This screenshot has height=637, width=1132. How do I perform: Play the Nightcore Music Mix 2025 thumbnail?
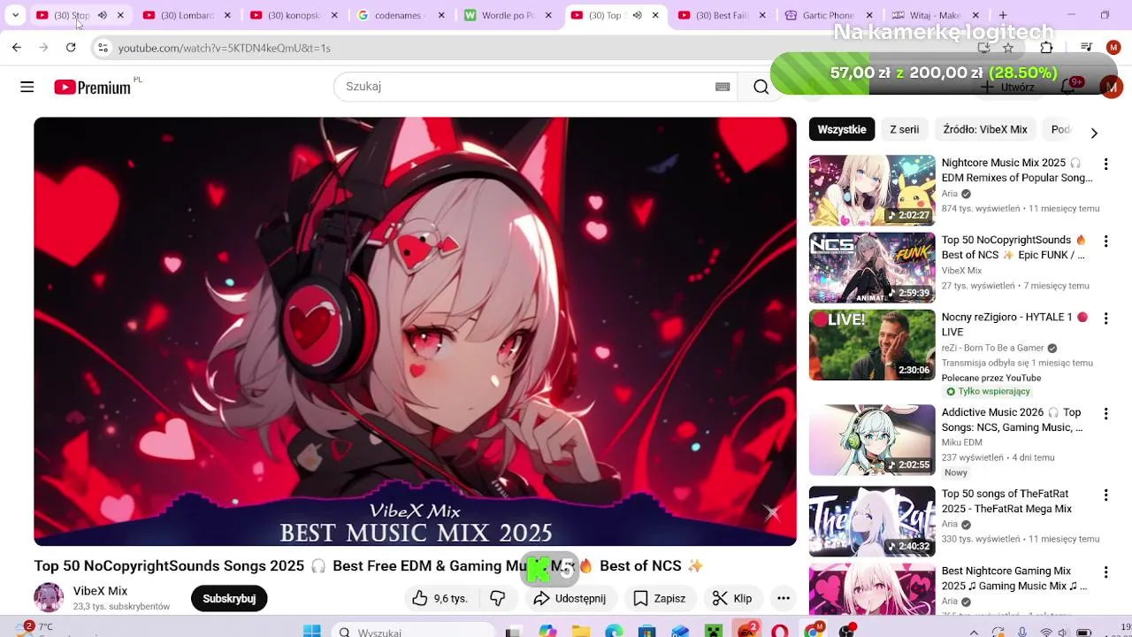click(872, 190)
